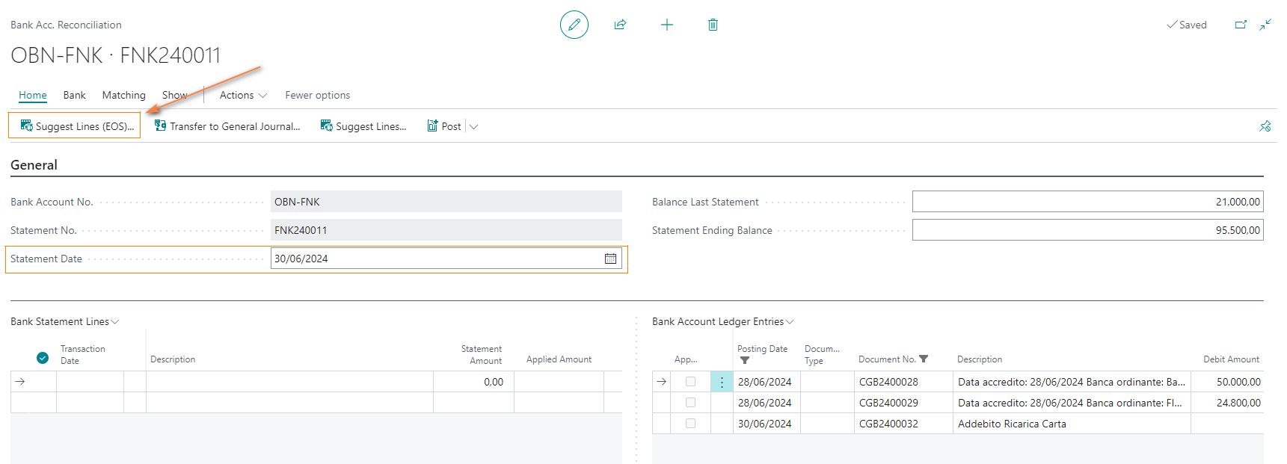The width and height of the screenshot is (1287, 464).
Task: Click the Suggest Lines... action
Action: coord(363,126)
